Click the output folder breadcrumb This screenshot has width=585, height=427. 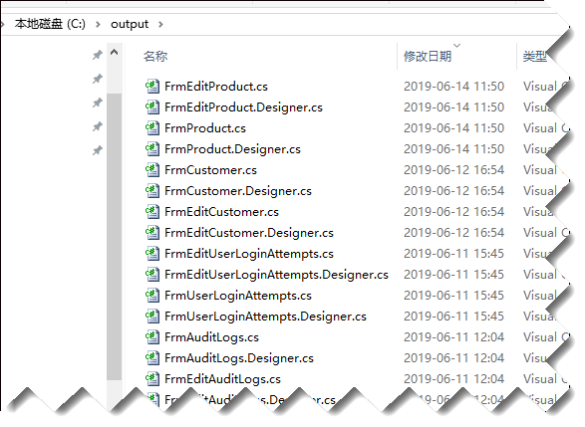coord(130,24)
